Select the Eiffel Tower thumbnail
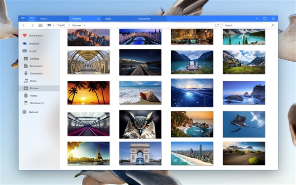Image resolution: width=296 pixels, height=185 pixels. pos(88,153)
